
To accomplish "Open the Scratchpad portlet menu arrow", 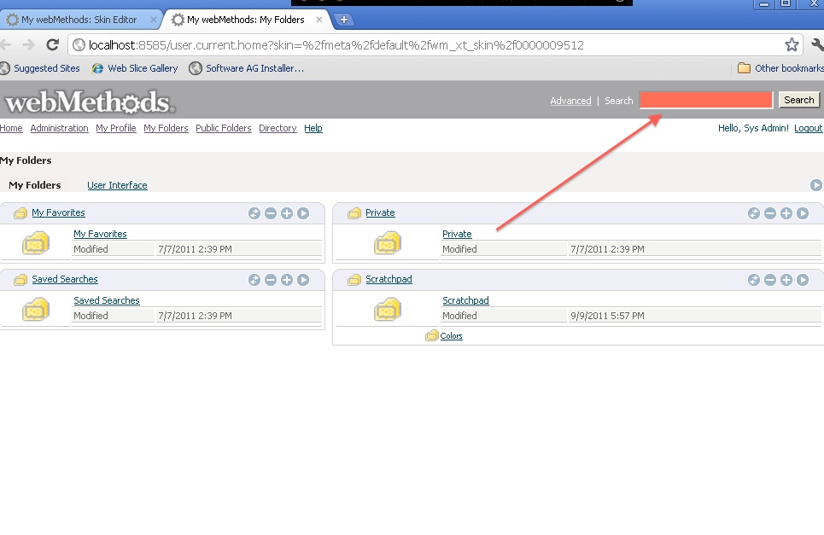I will point(803,280).
